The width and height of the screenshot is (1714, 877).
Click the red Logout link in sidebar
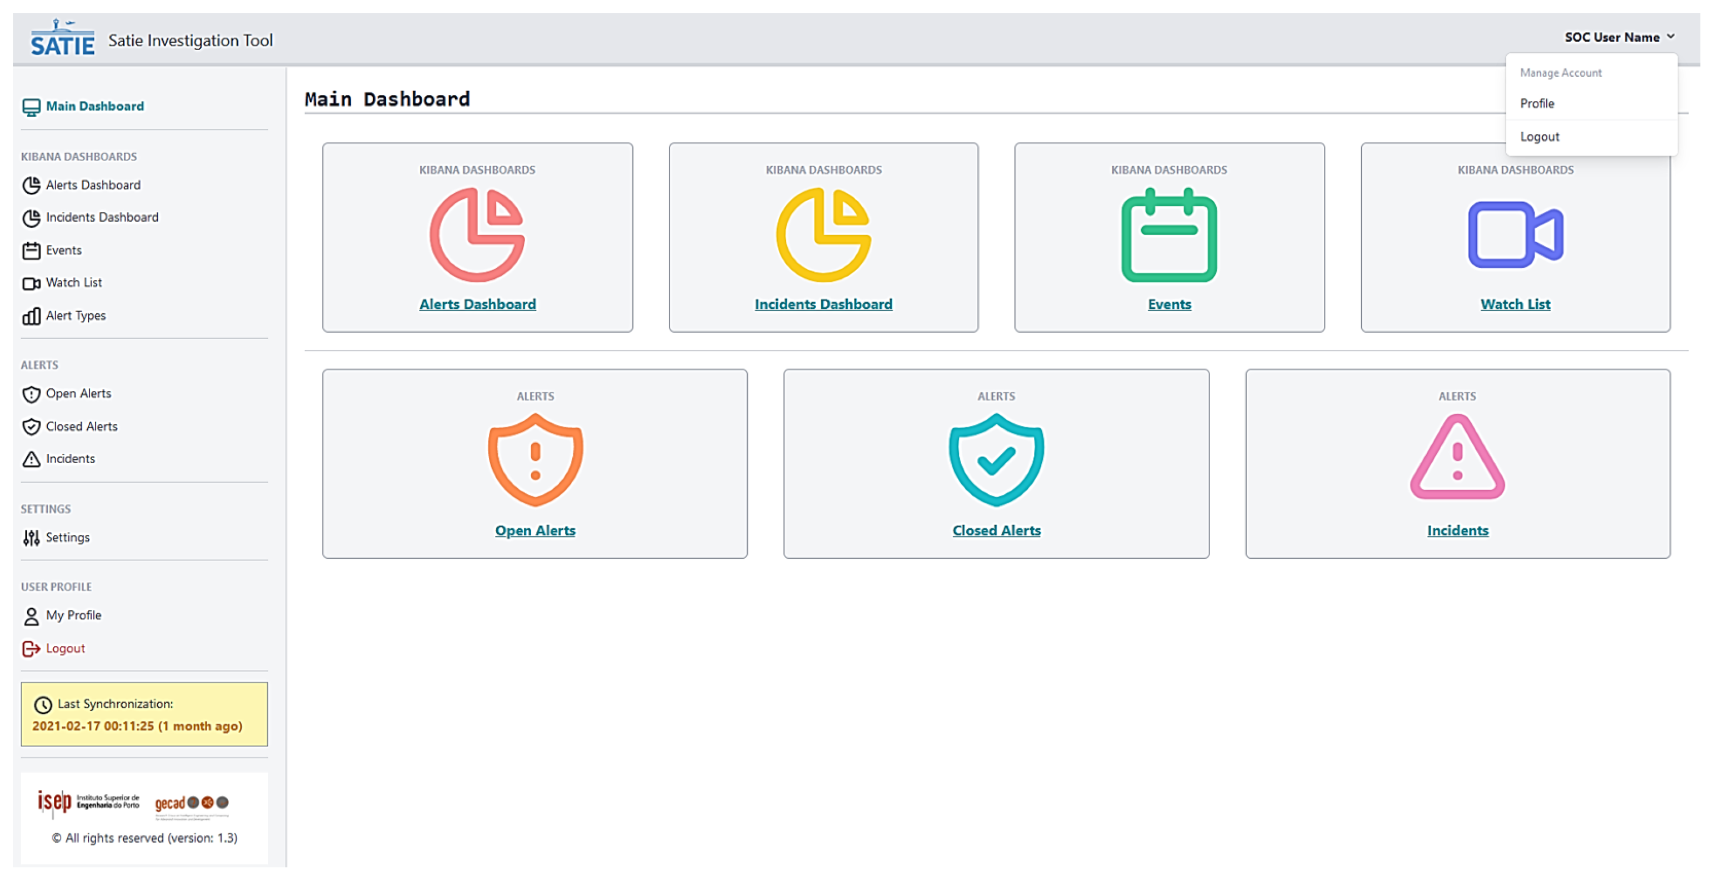pyautogui.click(x=64, y=648)
